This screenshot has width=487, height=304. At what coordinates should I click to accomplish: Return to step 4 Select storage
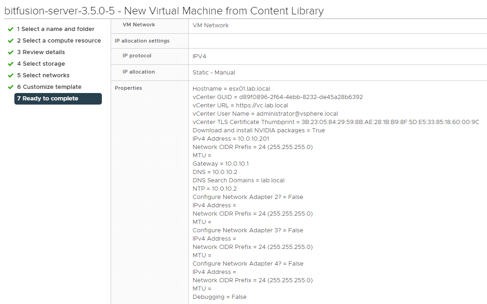click(x=41, y=64)
